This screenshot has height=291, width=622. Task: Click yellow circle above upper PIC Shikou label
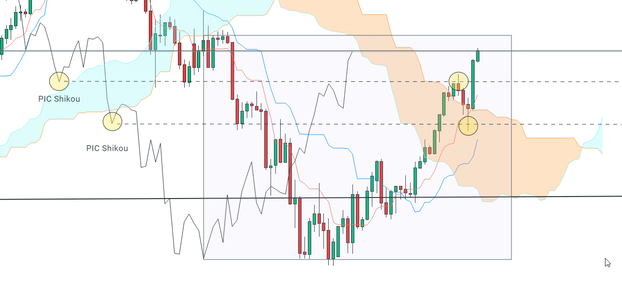[59, 81]
